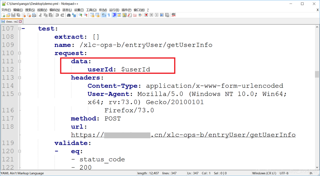Screen dimensions: 320x176
Task: Redo the edit using the toolbar arrow
Action: pyautogui.click(x=62, y=15)
